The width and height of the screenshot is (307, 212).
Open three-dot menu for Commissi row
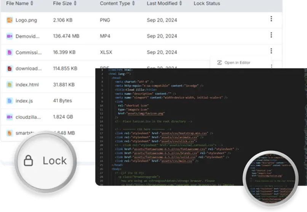271,51
